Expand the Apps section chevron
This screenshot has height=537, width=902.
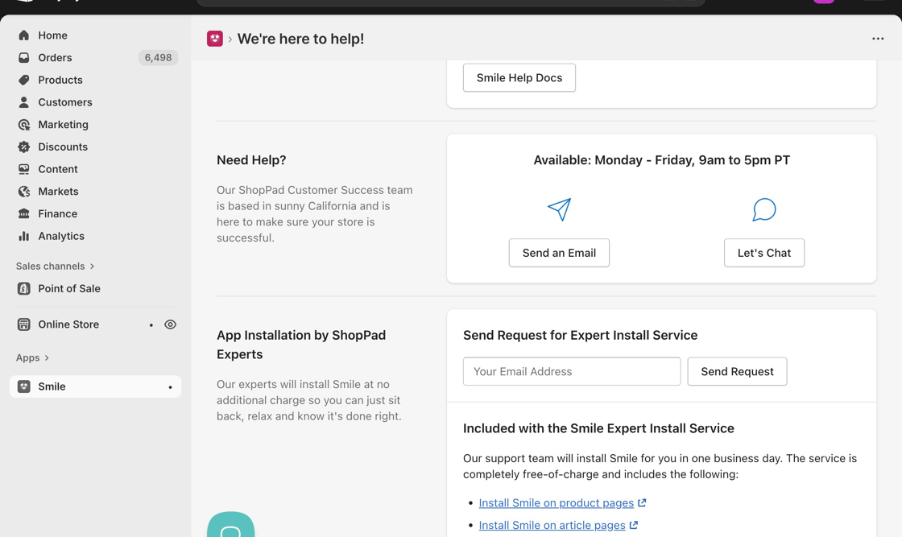point(47,357)
